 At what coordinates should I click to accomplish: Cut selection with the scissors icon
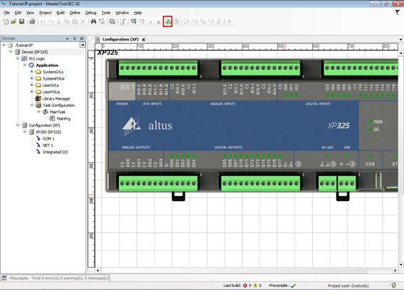click(58, 21)
